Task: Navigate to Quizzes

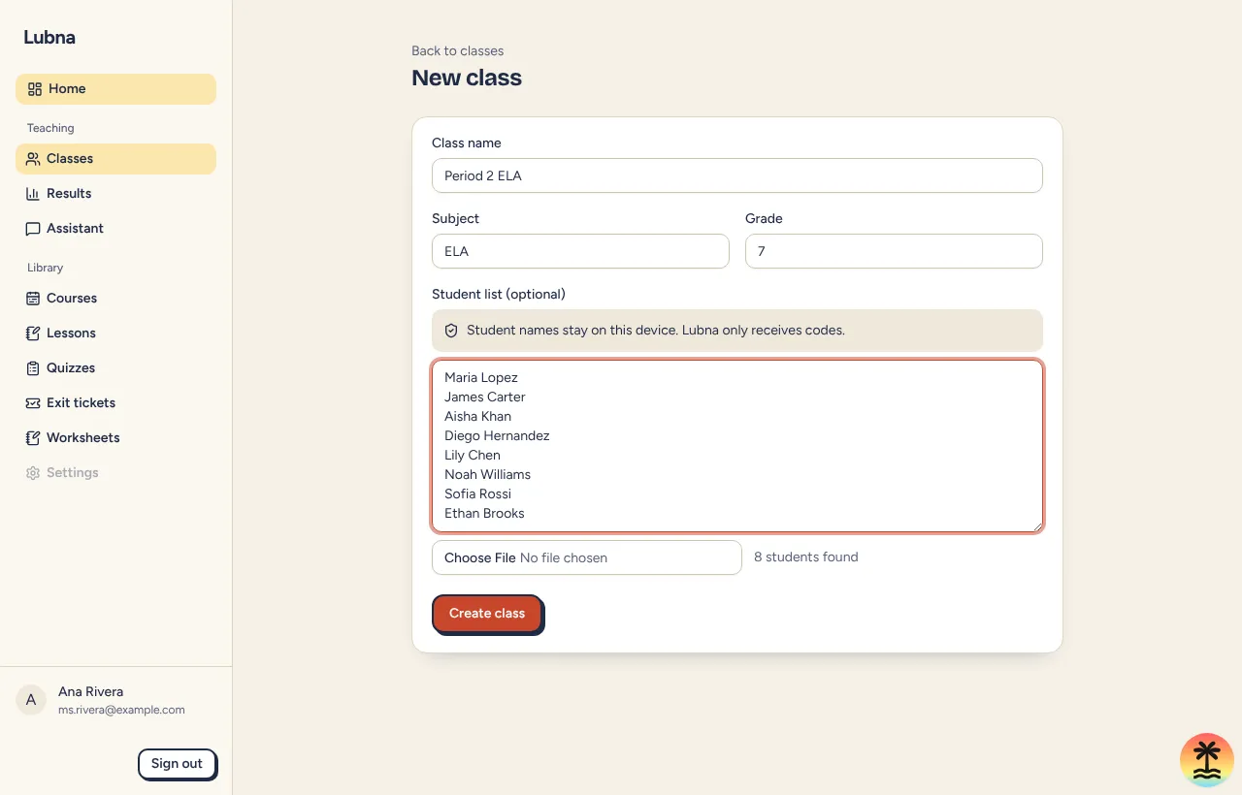Action: click(115, 368)
